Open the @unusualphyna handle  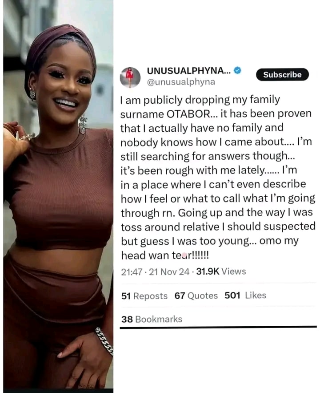pyautogui.click(x=181, y=82)
